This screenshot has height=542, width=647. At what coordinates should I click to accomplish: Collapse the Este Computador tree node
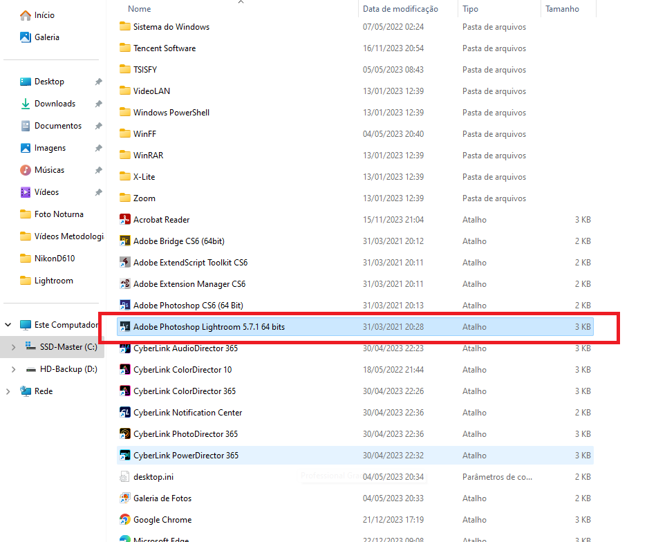point(8,325)
